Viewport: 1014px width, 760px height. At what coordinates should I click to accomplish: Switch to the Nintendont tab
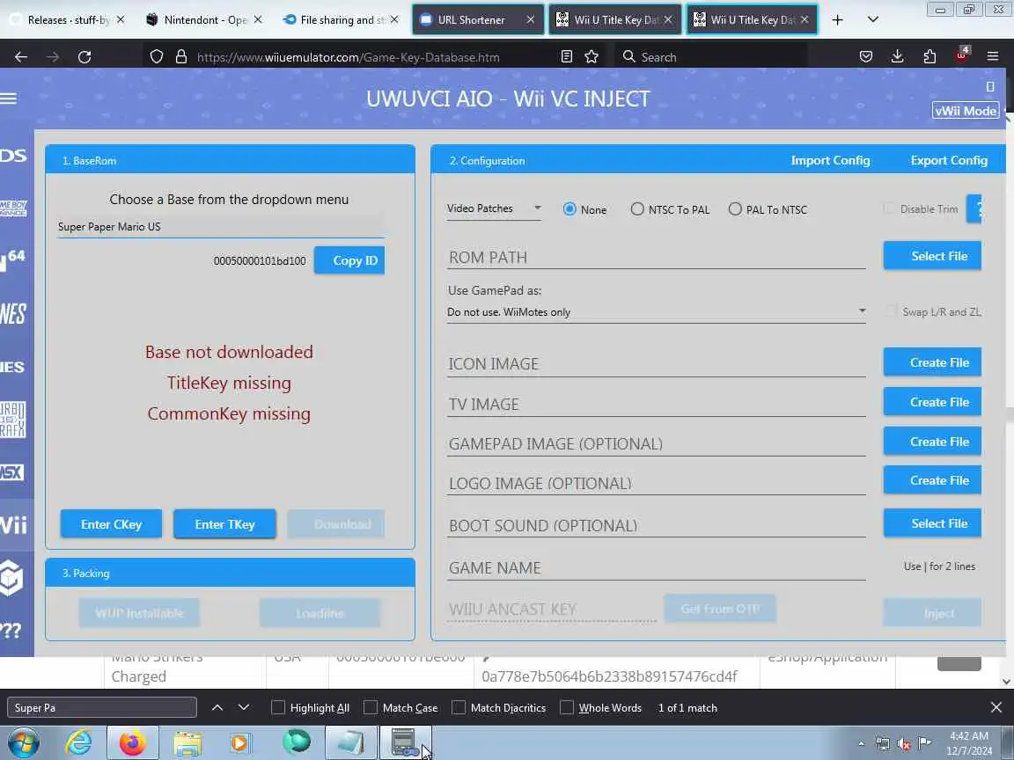[204, 20]
